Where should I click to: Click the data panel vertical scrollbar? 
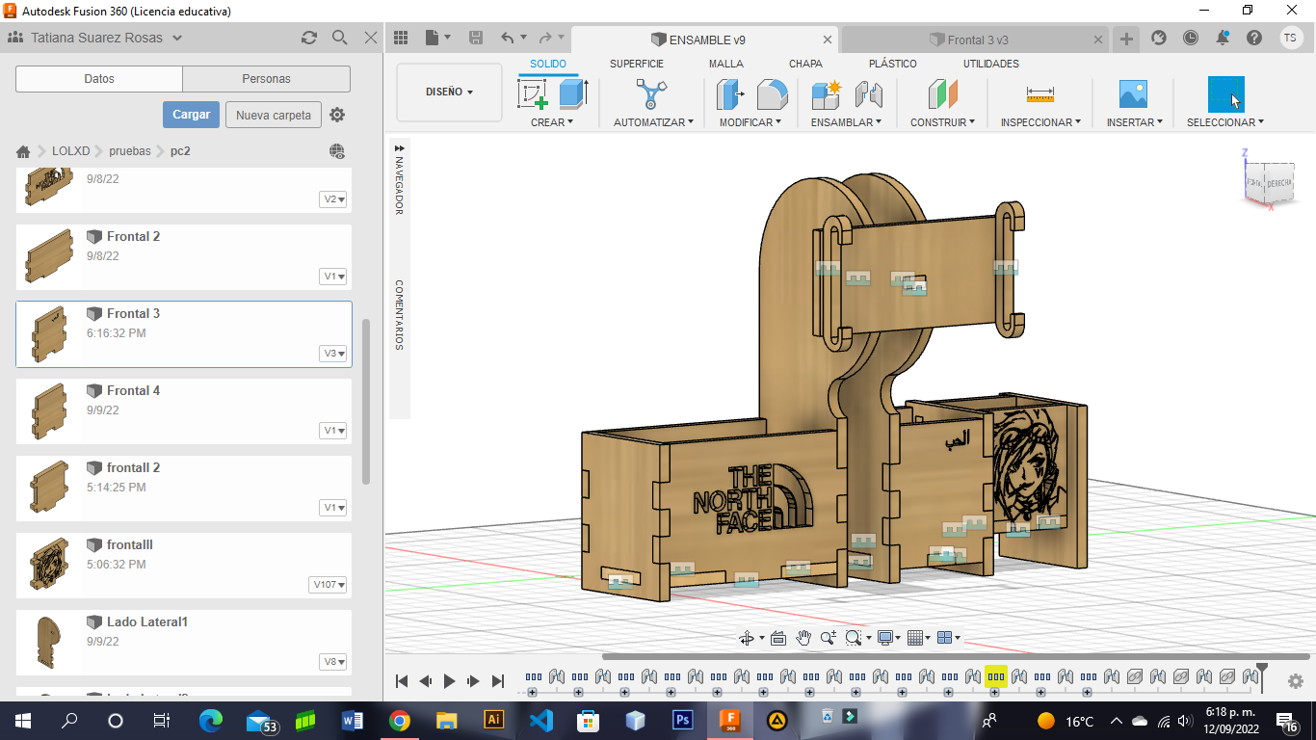click(365, 402)
